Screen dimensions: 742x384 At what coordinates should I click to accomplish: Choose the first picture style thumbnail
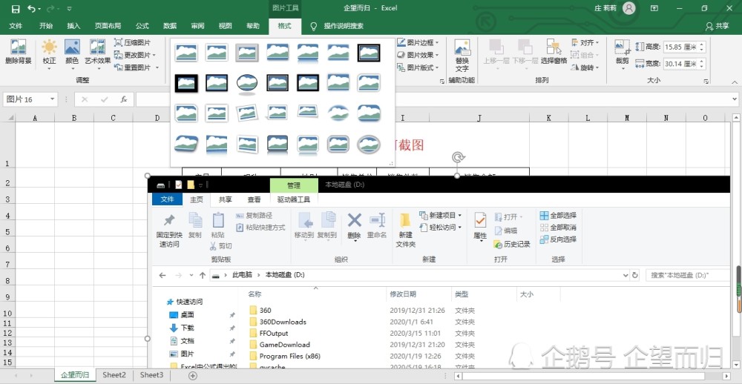pos(186,53)
